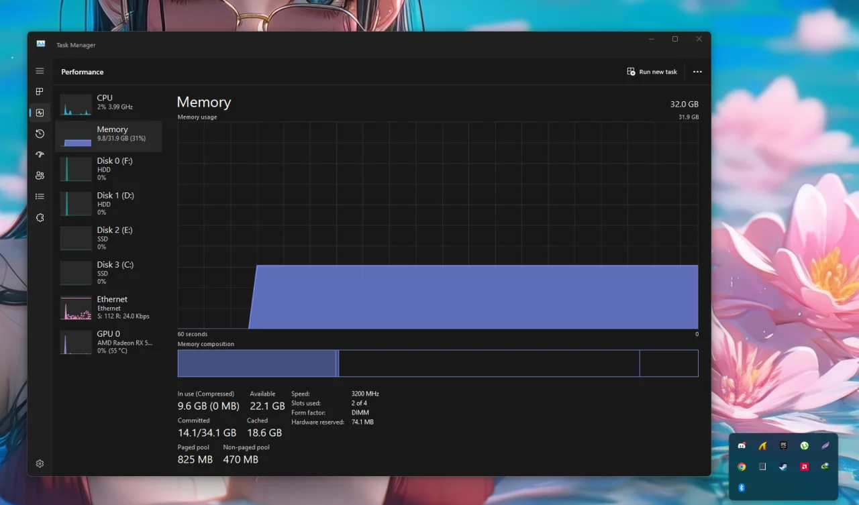Click the Performance page title

click(83, 72)
